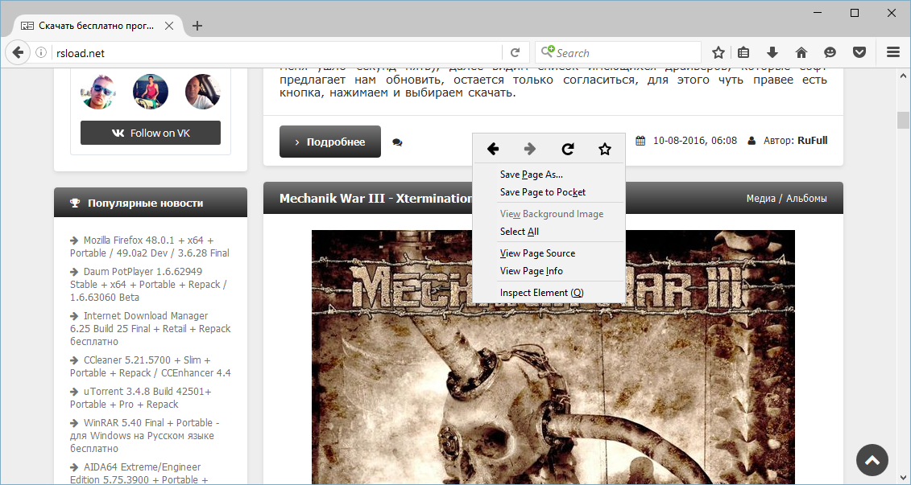Choose View Page Source

[549, 253]
